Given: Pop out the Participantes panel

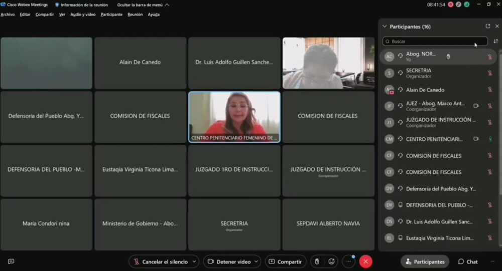Looking at the screenshot, I should pos(487,27).
